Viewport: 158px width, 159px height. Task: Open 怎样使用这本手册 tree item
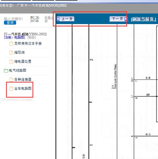point(28,43)
